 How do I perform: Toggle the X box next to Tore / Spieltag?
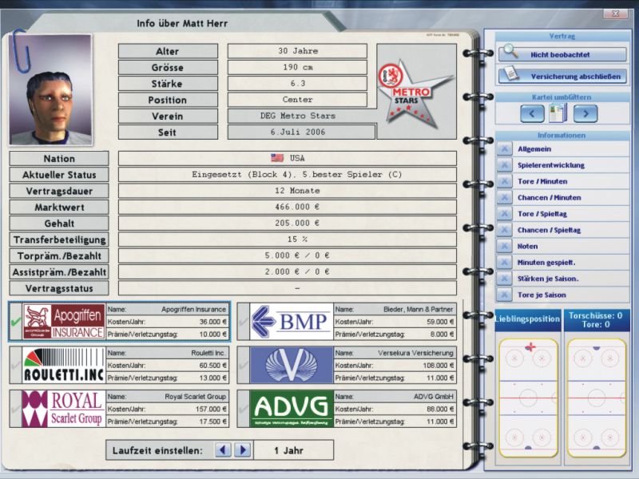(x=505, y=214)
